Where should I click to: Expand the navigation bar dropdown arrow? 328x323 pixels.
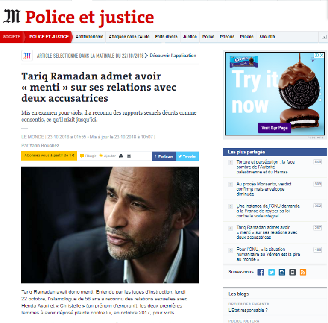[324, 37]
